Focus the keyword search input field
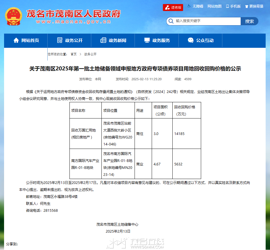270x250 pixels. click(206, 21)
